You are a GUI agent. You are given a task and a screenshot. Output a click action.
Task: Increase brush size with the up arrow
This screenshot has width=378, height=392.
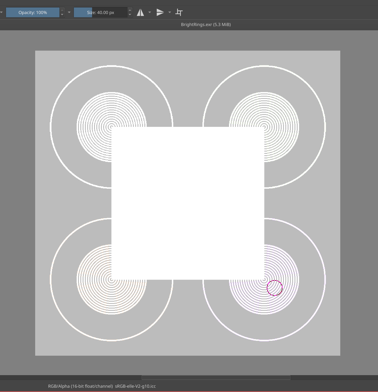(130, 10)
